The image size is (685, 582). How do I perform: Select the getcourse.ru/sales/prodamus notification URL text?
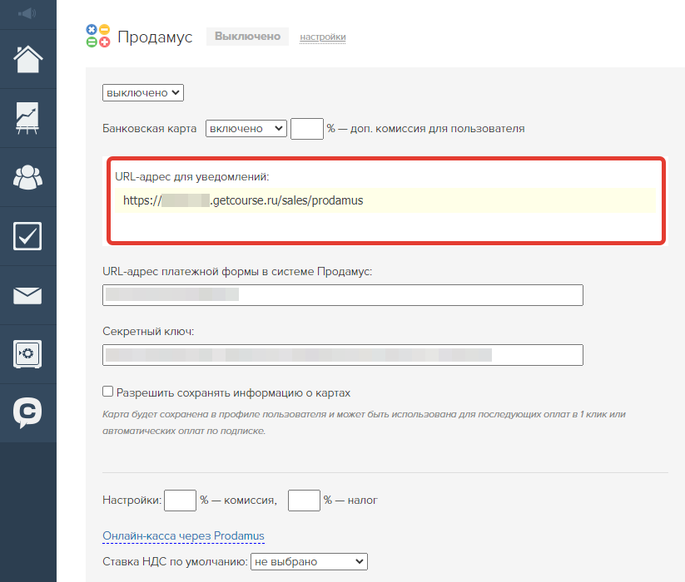click(243, 200)
